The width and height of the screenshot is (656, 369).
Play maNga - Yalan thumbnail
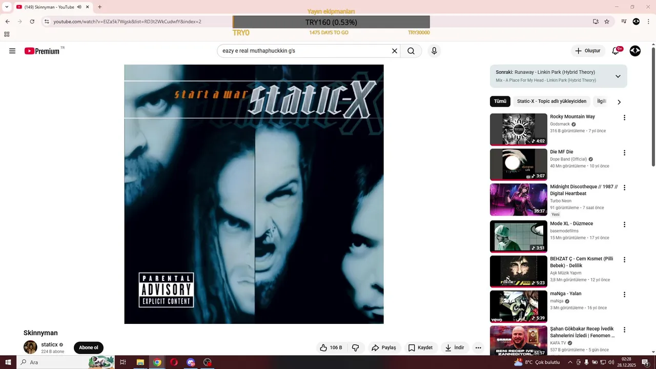(519, 306)
